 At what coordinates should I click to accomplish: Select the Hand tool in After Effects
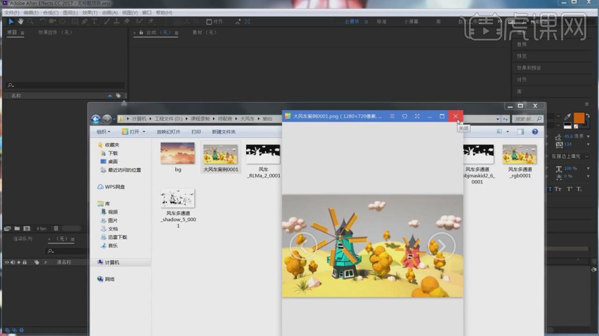click(21, 22)
